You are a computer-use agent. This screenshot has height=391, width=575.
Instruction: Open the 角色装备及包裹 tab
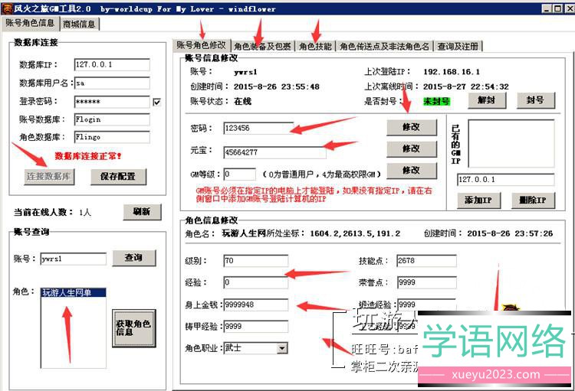(262, 46)
